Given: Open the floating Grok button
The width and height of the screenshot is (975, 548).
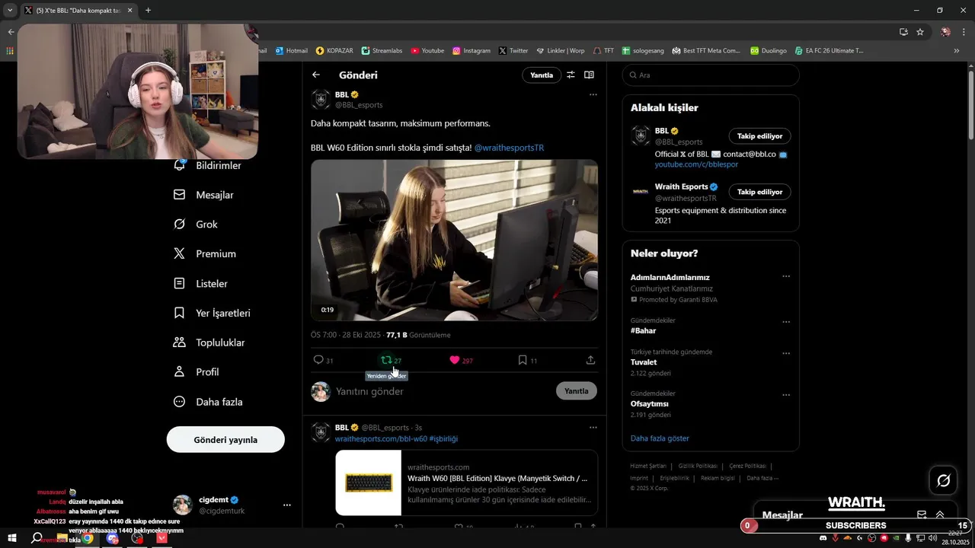Looking at the screenshot, I should [x=943, y=480].
